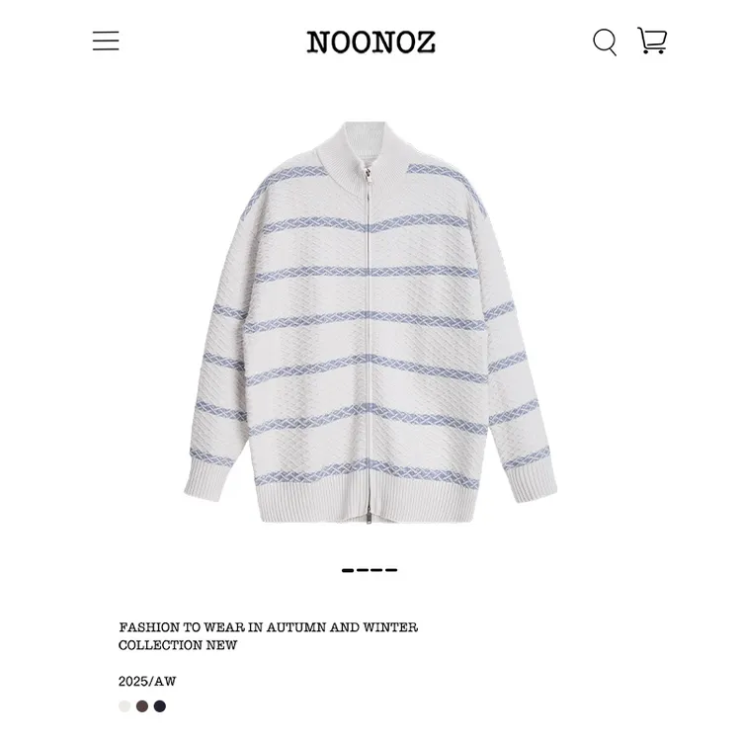Viewport: 741px width, 741px height.
Task: Click the 'FASHION TO WEAR IN AUTUMN AND WINTER' title
Action: [269, 627]
